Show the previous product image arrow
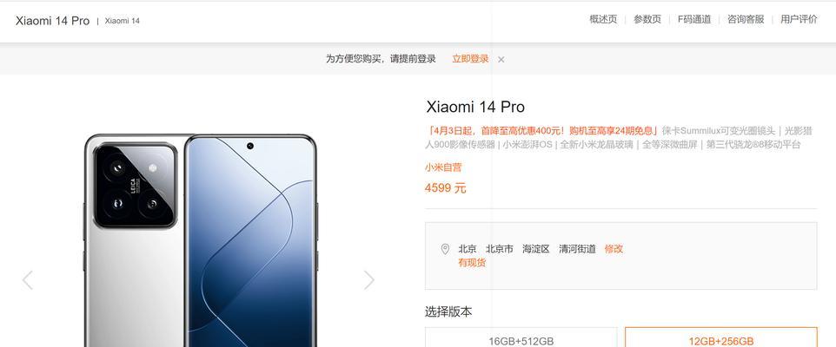This screenshot has width=836, height=347. (27, 280)
